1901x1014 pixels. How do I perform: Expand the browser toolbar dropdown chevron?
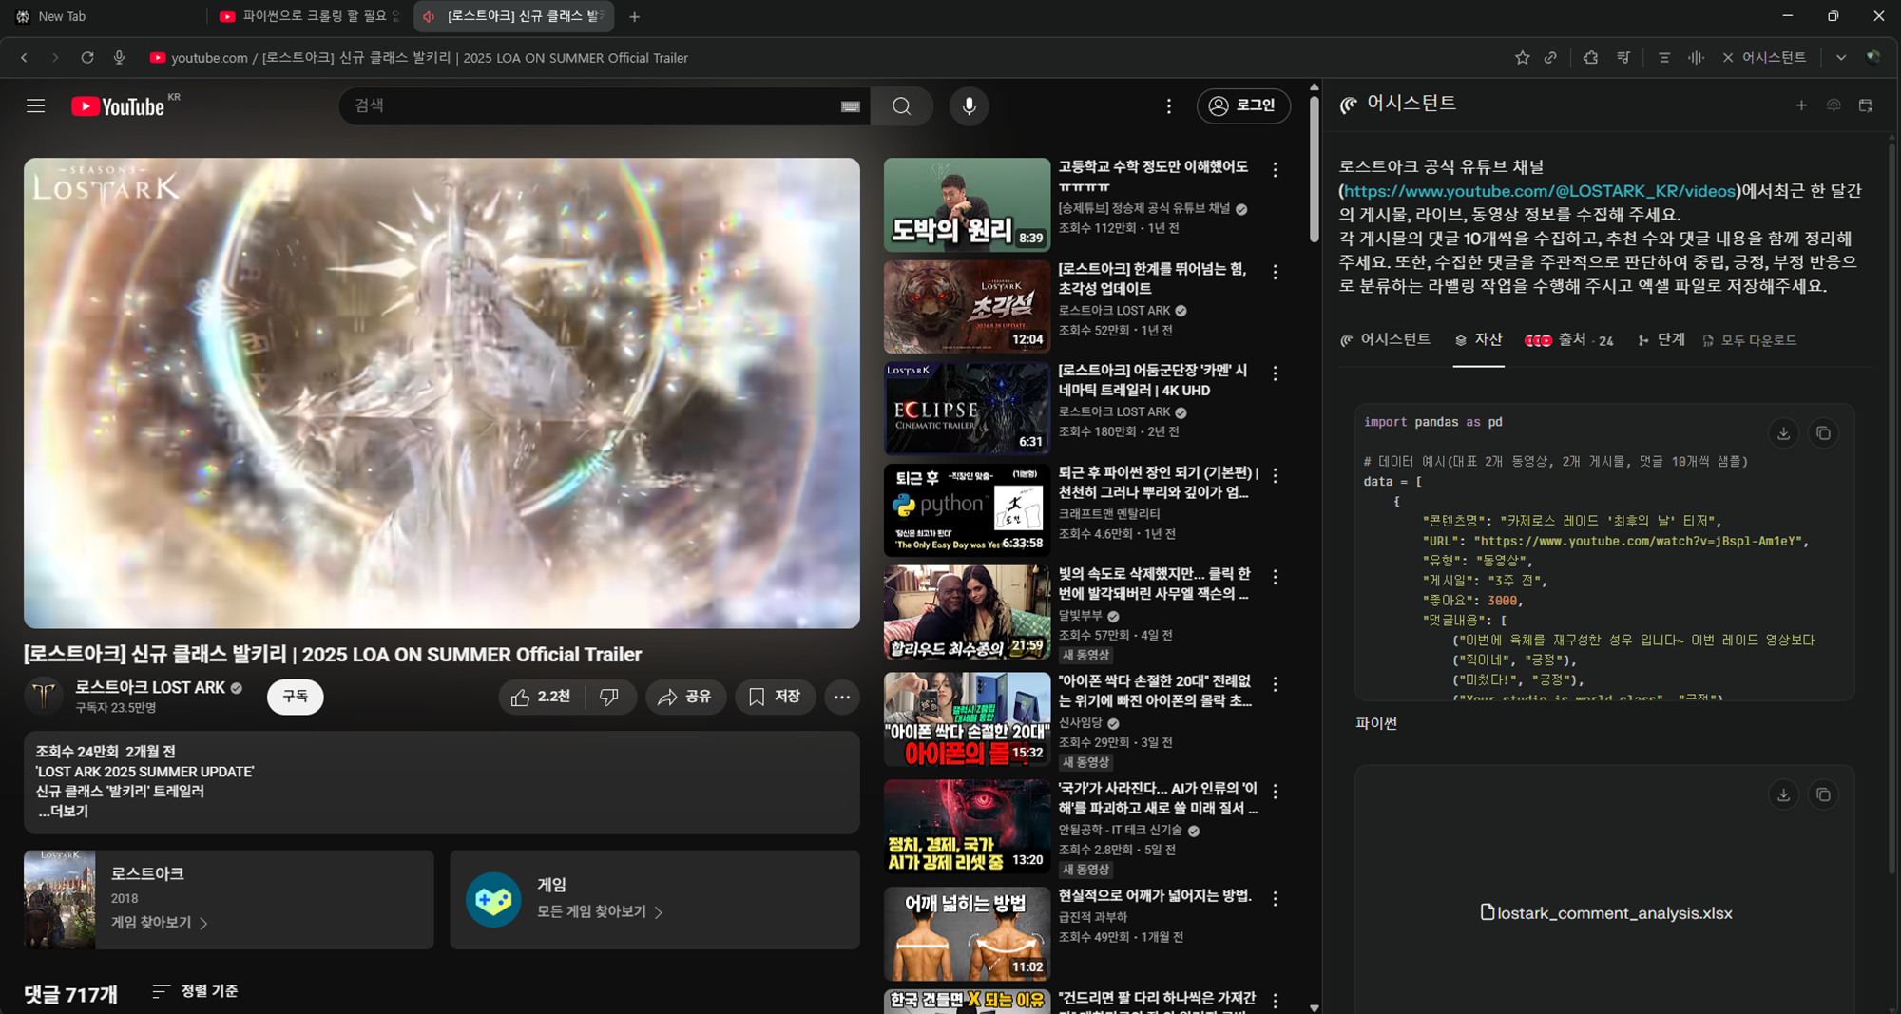click(x=1841, y=58)
